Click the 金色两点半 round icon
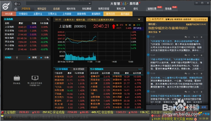This screenshot has height=121, width=211. (149, 19)
